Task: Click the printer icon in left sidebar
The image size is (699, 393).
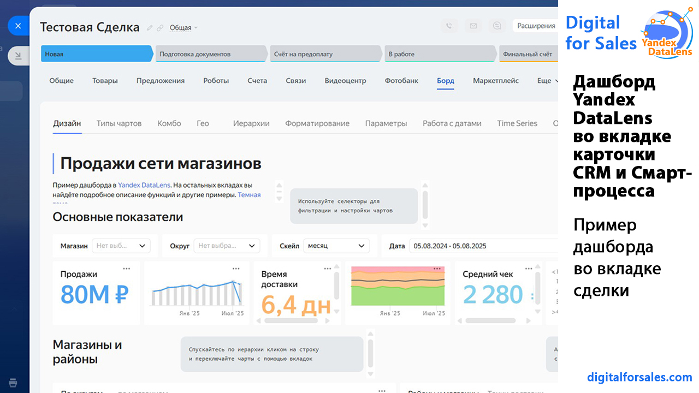Action: (14, 382)
